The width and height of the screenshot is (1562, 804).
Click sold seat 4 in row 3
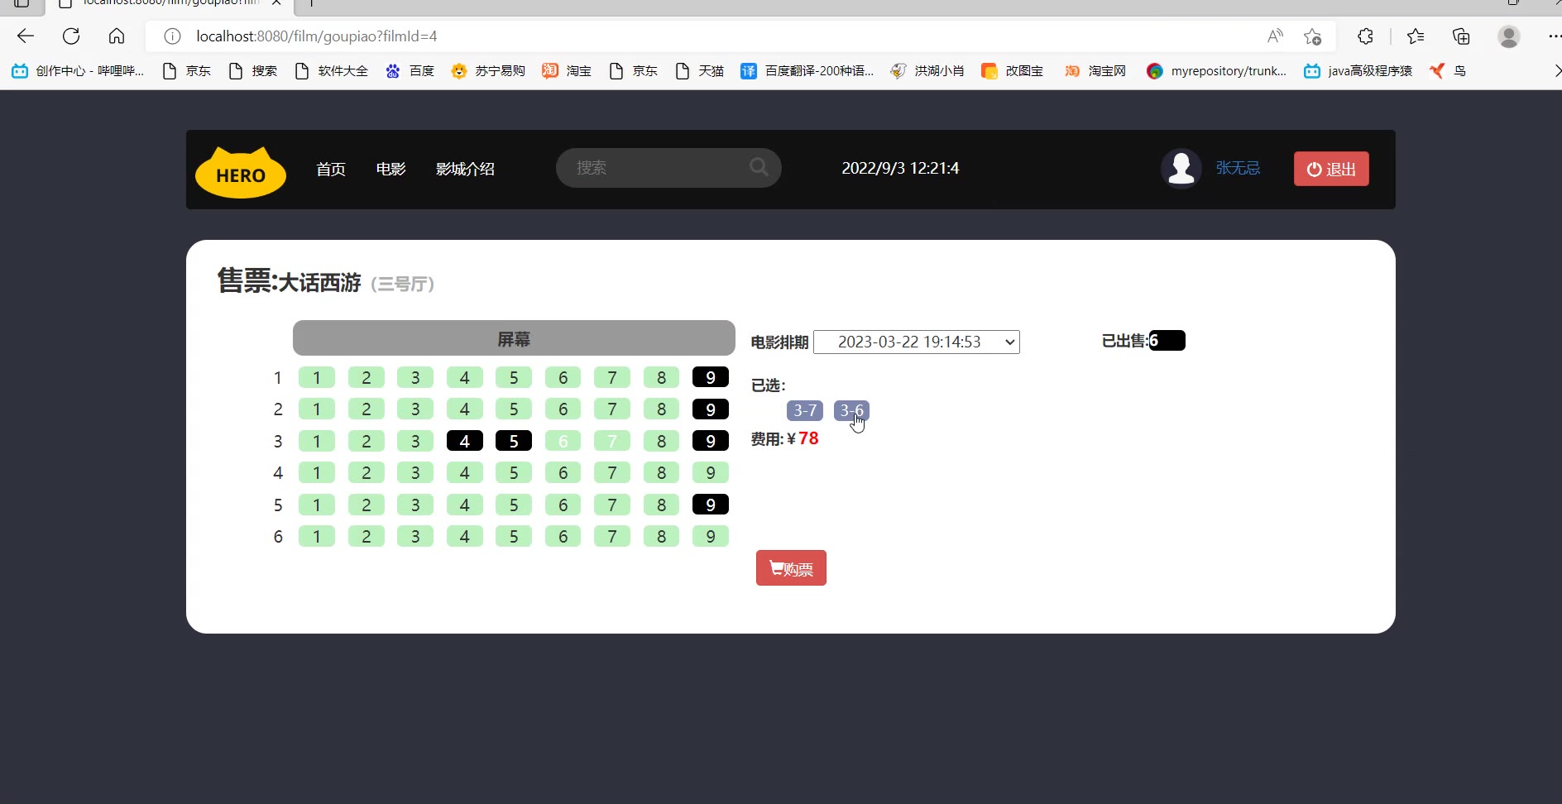[465, 441]
